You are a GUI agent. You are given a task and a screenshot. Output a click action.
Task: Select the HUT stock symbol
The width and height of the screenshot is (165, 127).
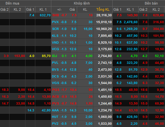(x=55, y=117)
